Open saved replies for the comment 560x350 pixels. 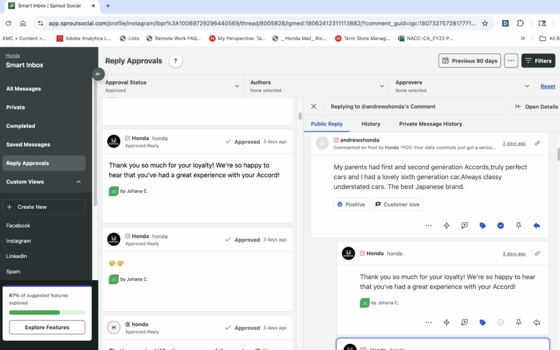click(464, 226)
